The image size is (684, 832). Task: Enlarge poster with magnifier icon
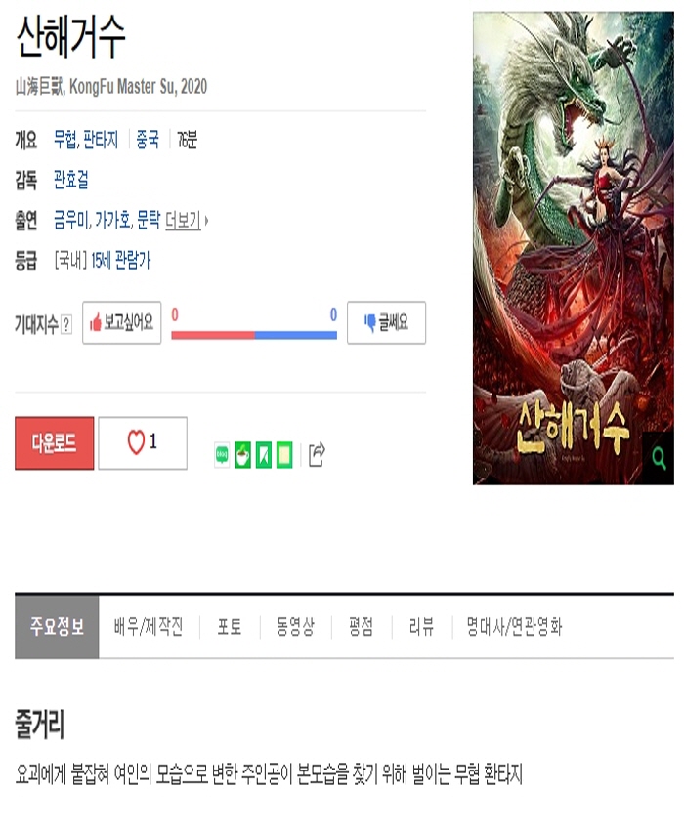point(659,458)
